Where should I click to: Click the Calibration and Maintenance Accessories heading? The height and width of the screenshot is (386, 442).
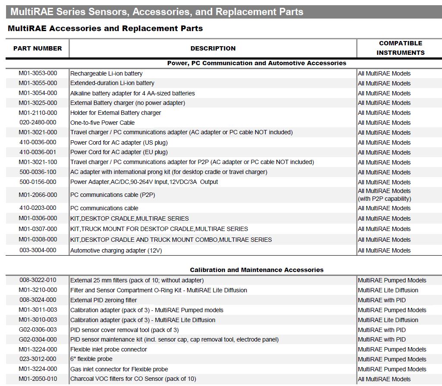pos(256,269)
